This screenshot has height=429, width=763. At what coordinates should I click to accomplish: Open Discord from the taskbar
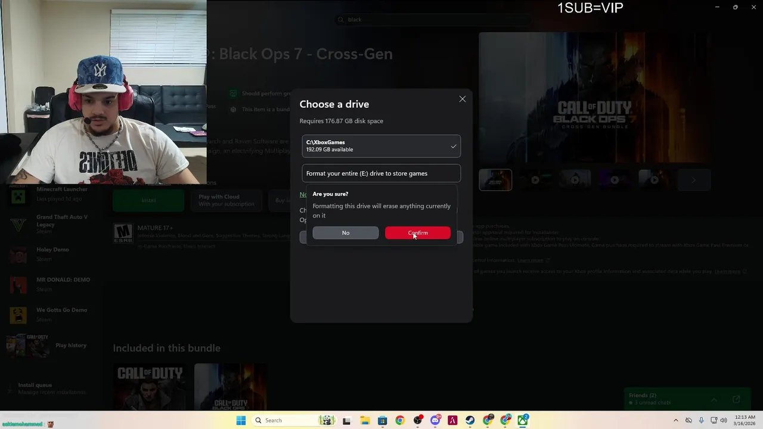(435, 421)
